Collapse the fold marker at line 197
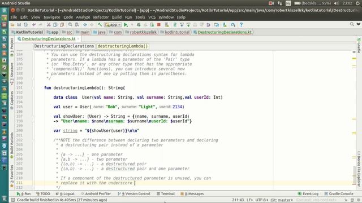 click(33, 117)
